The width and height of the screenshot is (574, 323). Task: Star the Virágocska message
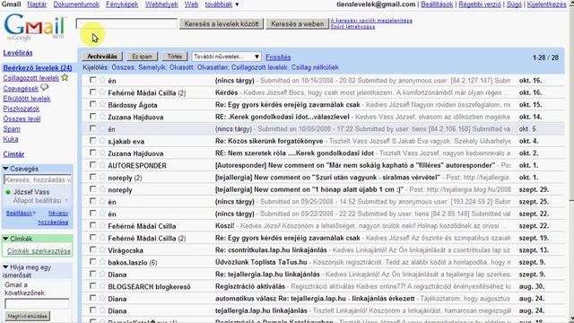pos(102,249)
